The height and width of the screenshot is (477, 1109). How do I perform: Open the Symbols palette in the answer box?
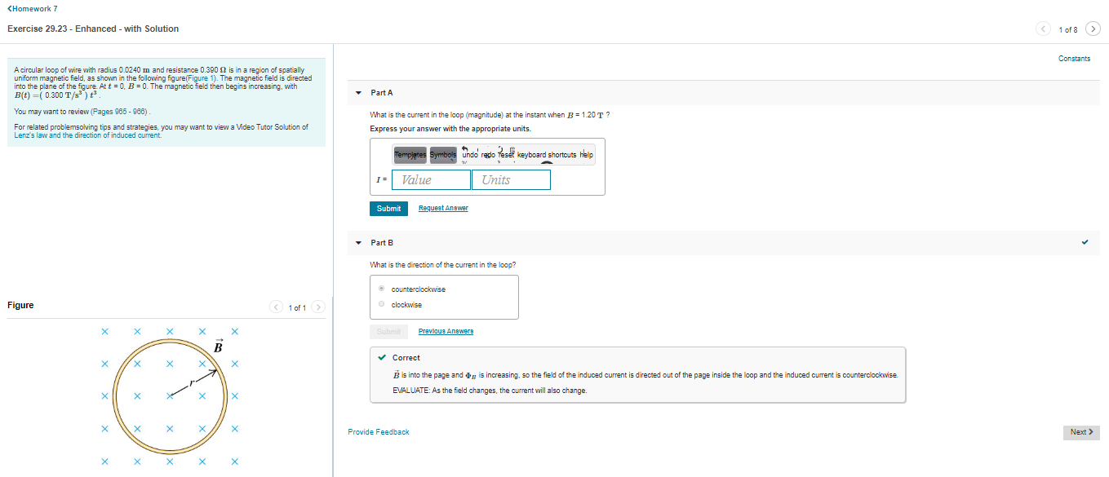(x=443, y=155)
